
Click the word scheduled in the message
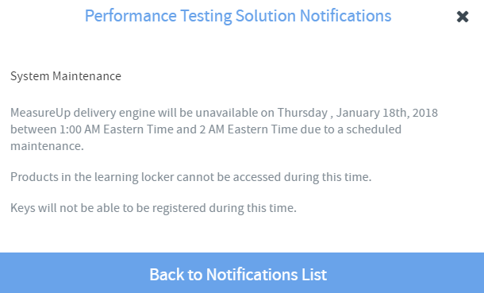[374, 129]
